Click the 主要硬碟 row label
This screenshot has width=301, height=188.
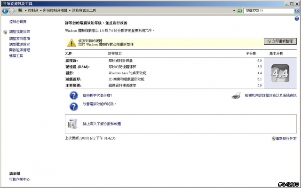click(73, 86)
